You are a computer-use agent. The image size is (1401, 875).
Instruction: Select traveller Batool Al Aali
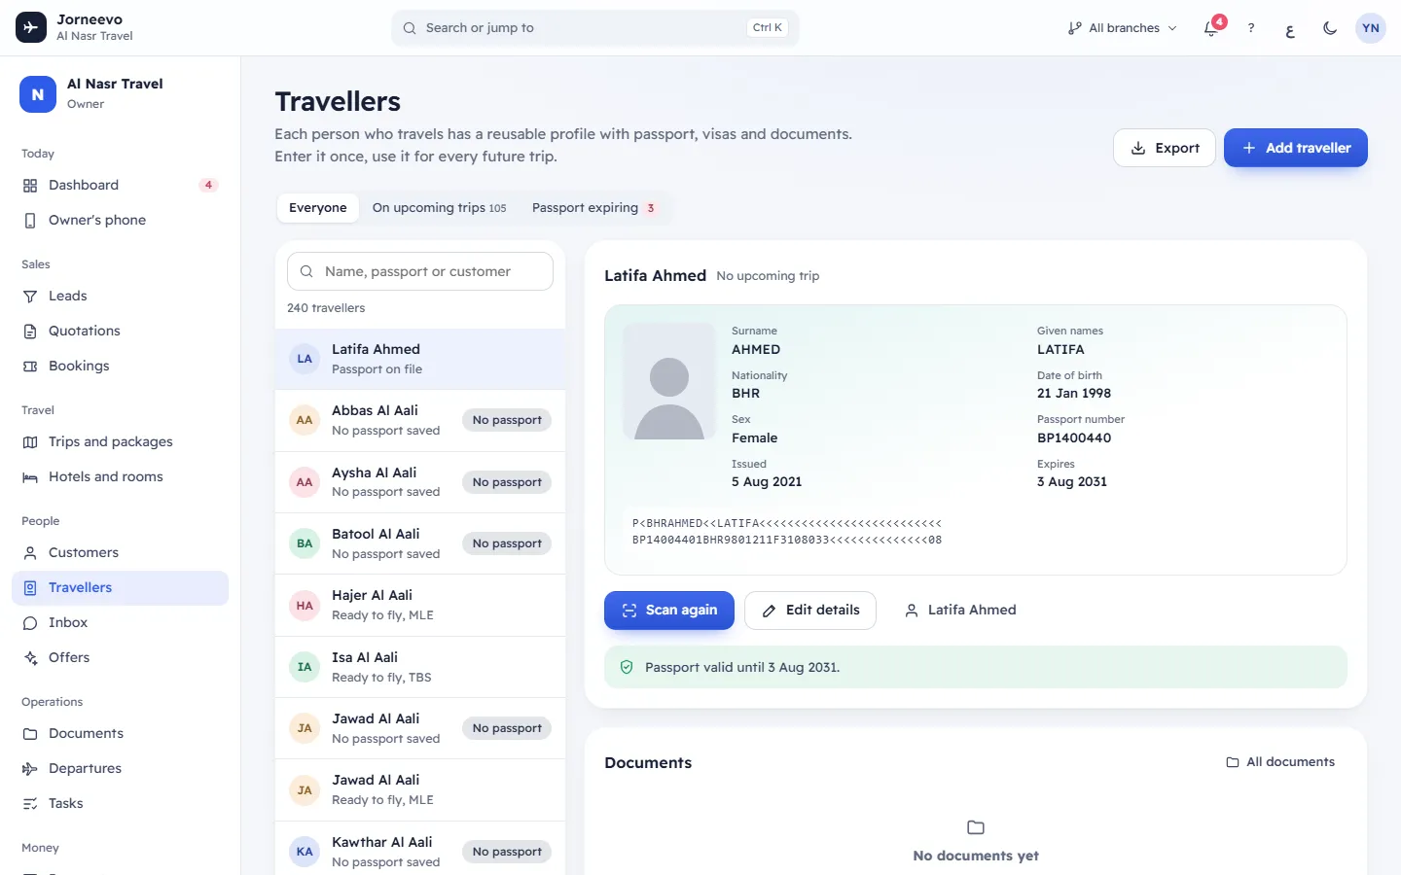pyautogui.click(x=420, y=543)
